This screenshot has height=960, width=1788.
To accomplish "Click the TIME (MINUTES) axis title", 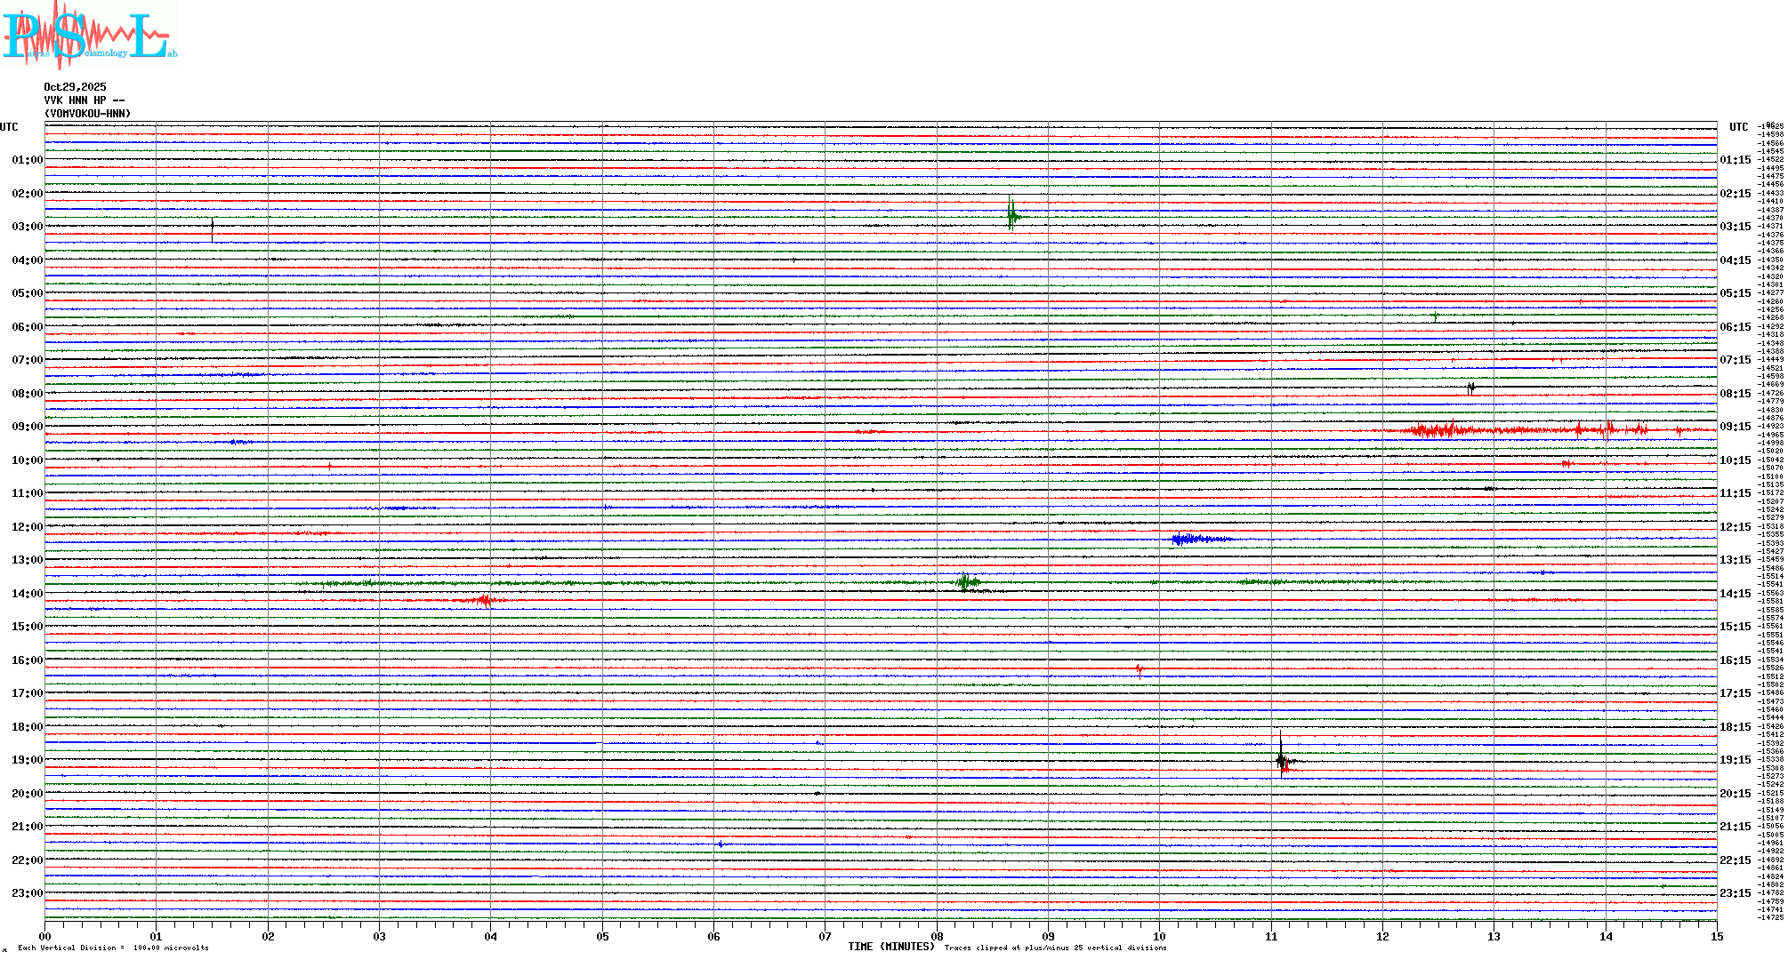I will coord(890,947).
